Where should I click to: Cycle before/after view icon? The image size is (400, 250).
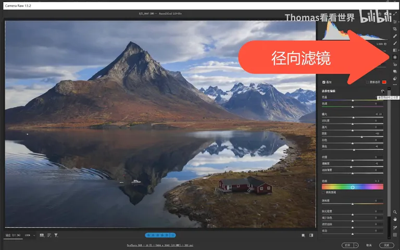(x=311, y=235)
